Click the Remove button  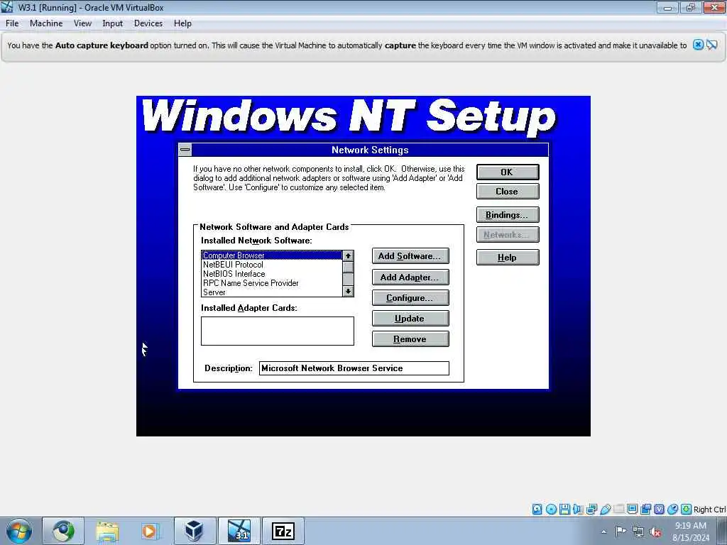point(410,339)
